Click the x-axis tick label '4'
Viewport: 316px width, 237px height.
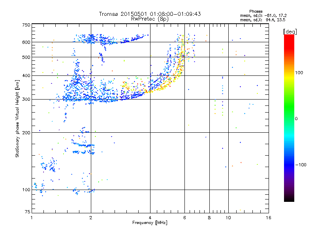[150, 218]
